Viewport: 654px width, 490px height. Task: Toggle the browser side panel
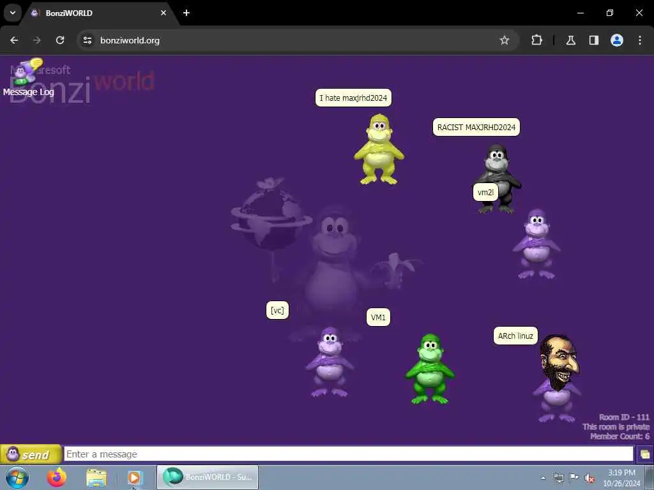[x=594, y=40]
